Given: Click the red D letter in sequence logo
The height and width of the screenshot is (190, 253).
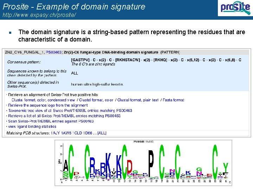Looking at the screenshot, I should 130,166.
